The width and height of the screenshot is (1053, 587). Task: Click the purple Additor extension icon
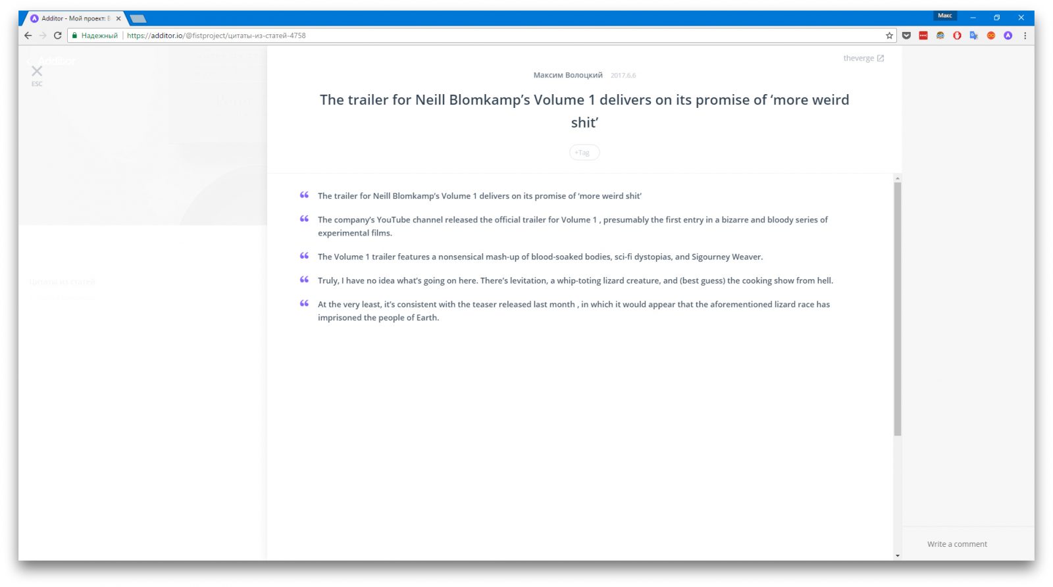pyautogui.click(x=1008, y=36)
